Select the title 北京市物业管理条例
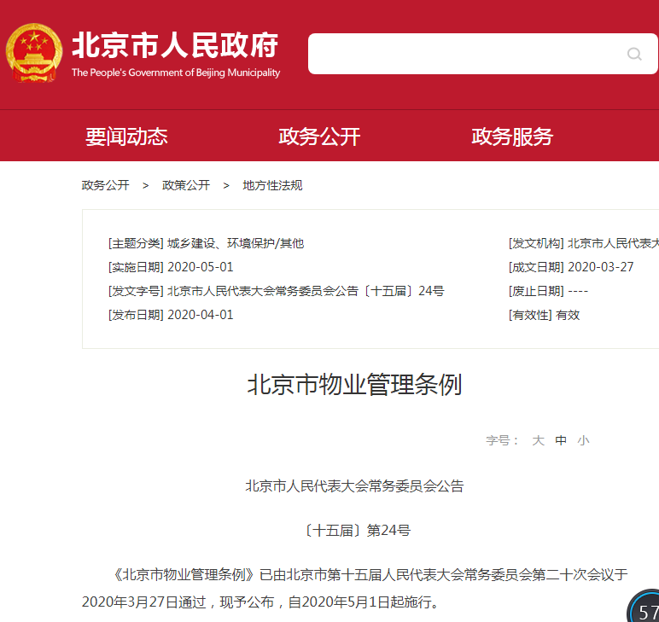The image size is (659, 622). (x=355, y=384)
